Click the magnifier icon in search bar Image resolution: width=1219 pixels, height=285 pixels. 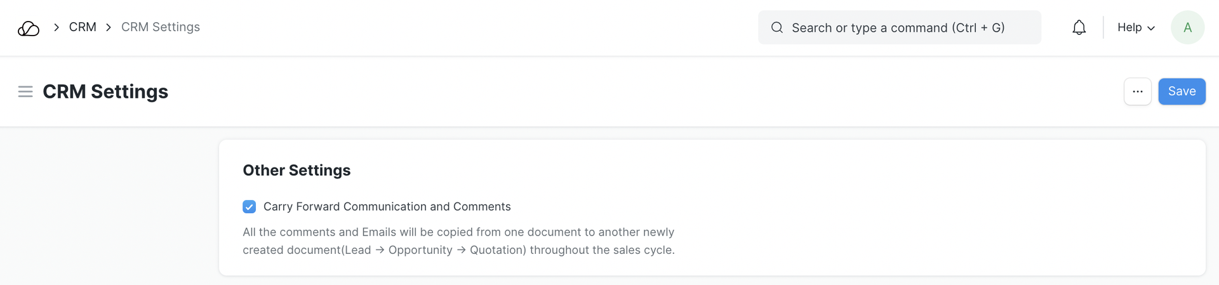[x=776, y=27]
